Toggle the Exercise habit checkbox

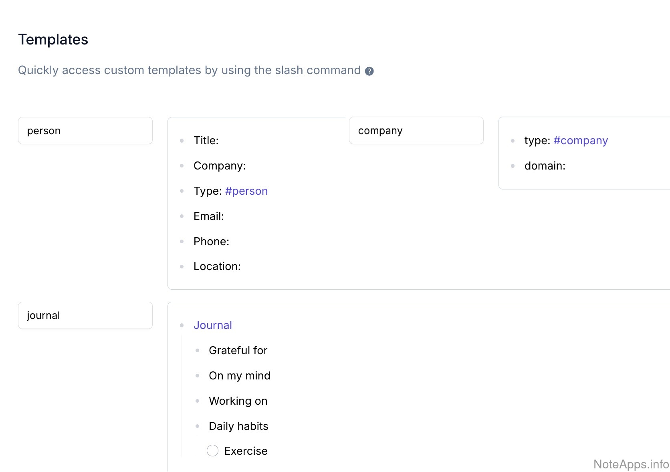212,451
